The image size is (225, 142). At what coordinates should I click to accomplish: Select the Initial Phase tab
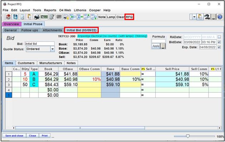33,24
